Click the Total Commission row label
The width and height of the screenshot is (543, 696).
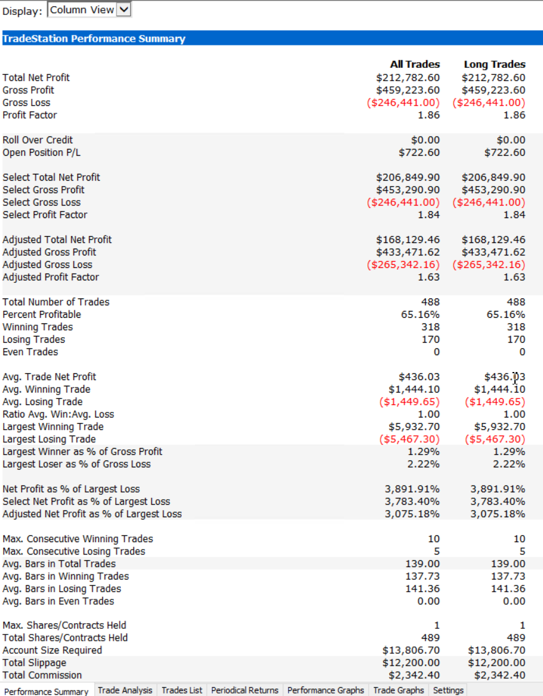pyautogui.click(x=42, y=675)
